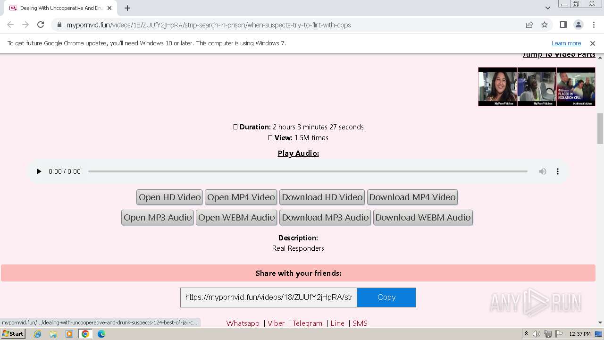The width and height of the screenshot is (604, 340).
Task: Share via Line link
Action: click(337, 323)
